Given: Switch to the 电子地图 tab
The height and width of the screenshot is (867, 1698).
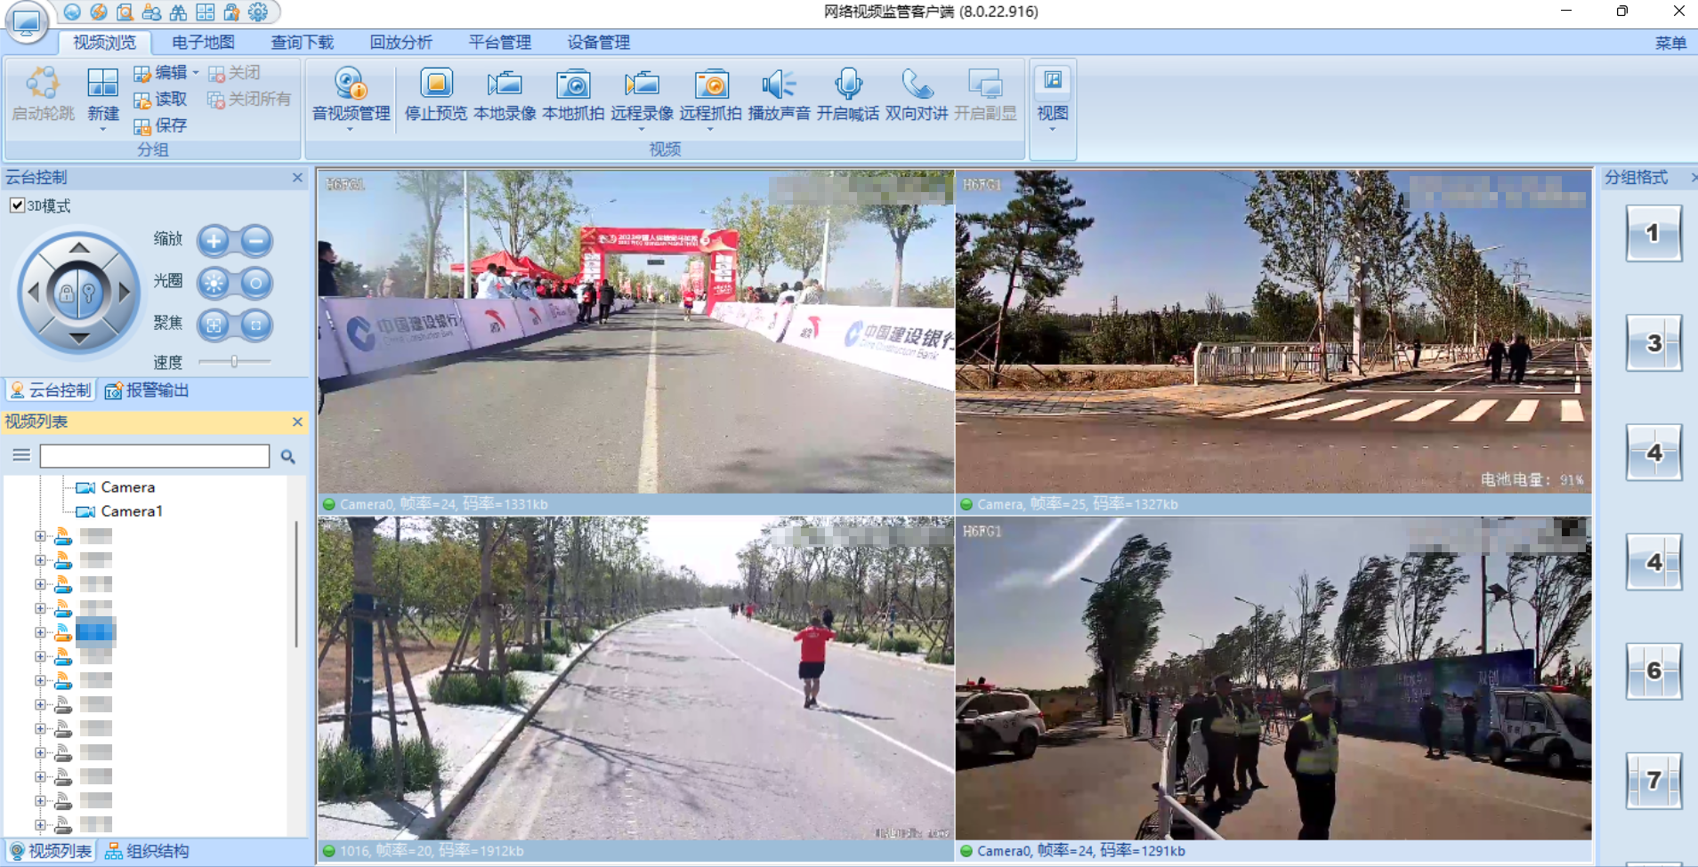Looking at the screenshot, I should [x=203, y=42].
